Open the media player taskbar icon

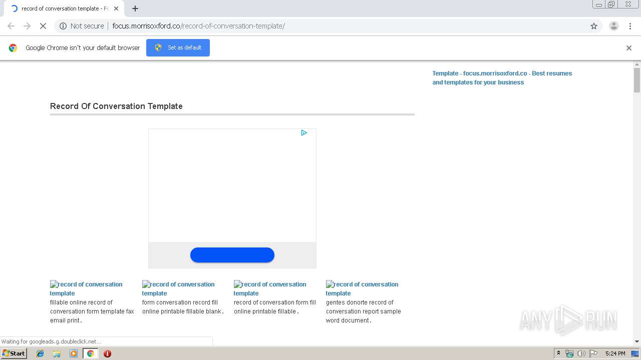coord(74,353)
